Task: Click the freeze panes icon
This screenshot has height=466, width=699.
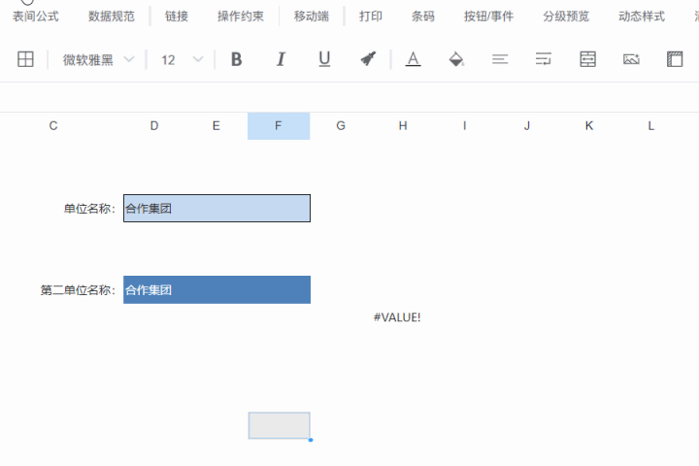Action: tap(675, 59)
